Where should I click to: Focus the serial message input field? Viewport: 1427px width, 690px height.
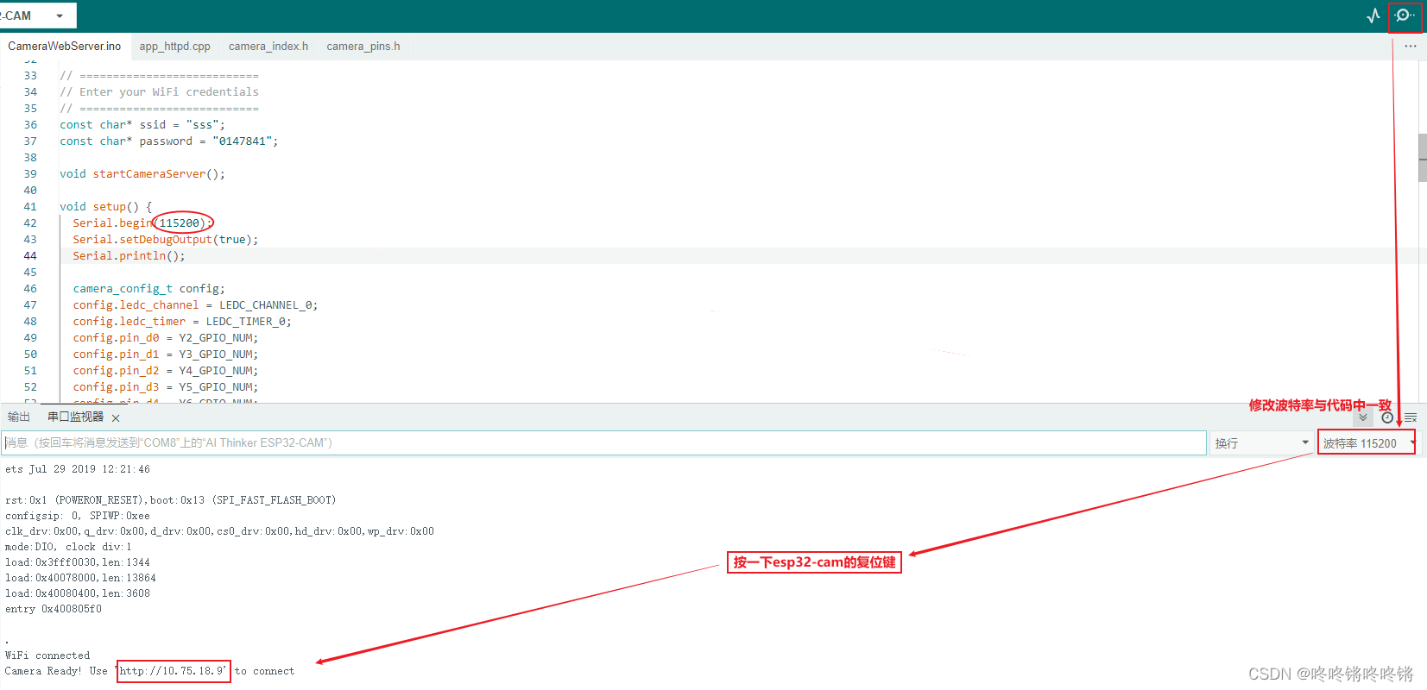pos(603,443)
